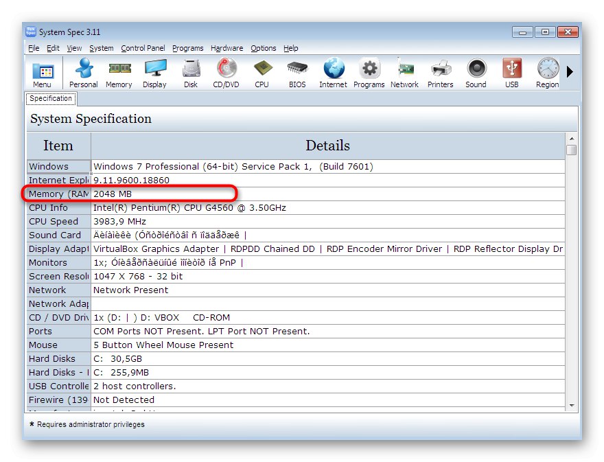The height and width of the screenshot is (462, 604).
Task: Show more toolbar icons via right arrow
Action: click(x=570, y=71)
